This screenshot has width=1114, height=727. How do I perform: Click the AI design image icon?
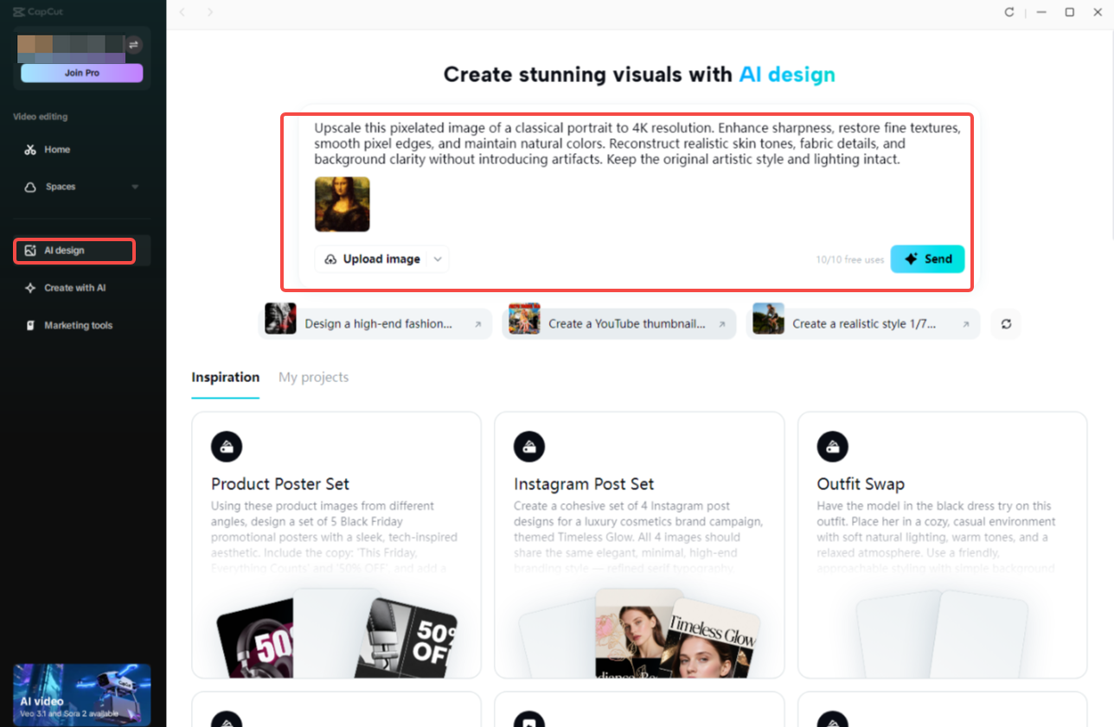[x=30, y=251]
